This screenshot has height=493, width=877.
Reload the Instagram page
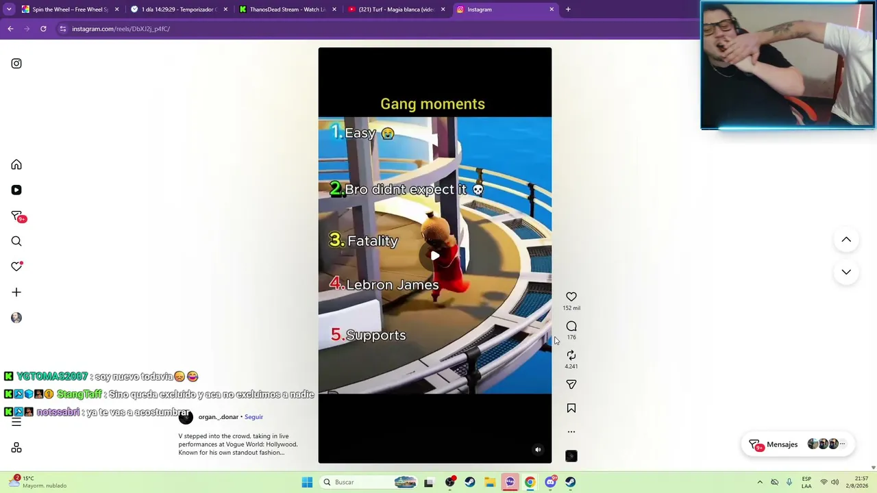pyautogui.click(x=43, y=29)
